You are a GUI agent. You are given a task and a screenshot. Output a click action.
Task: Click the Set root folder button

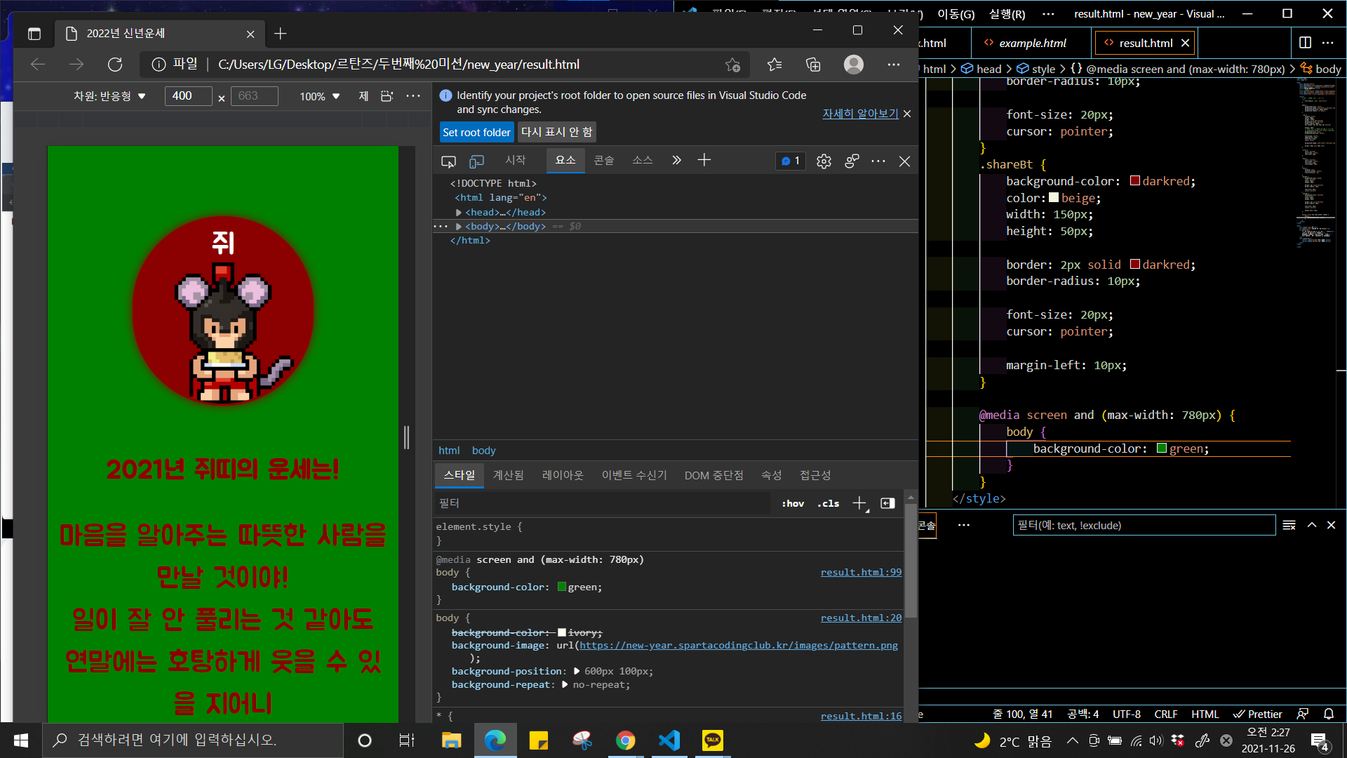click(476, 132)
